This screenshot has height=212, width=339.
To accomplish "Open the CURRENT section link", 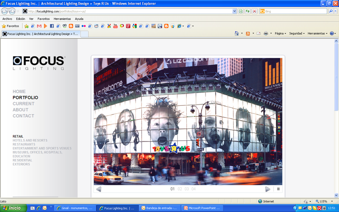I will click(x=23, y=104).
